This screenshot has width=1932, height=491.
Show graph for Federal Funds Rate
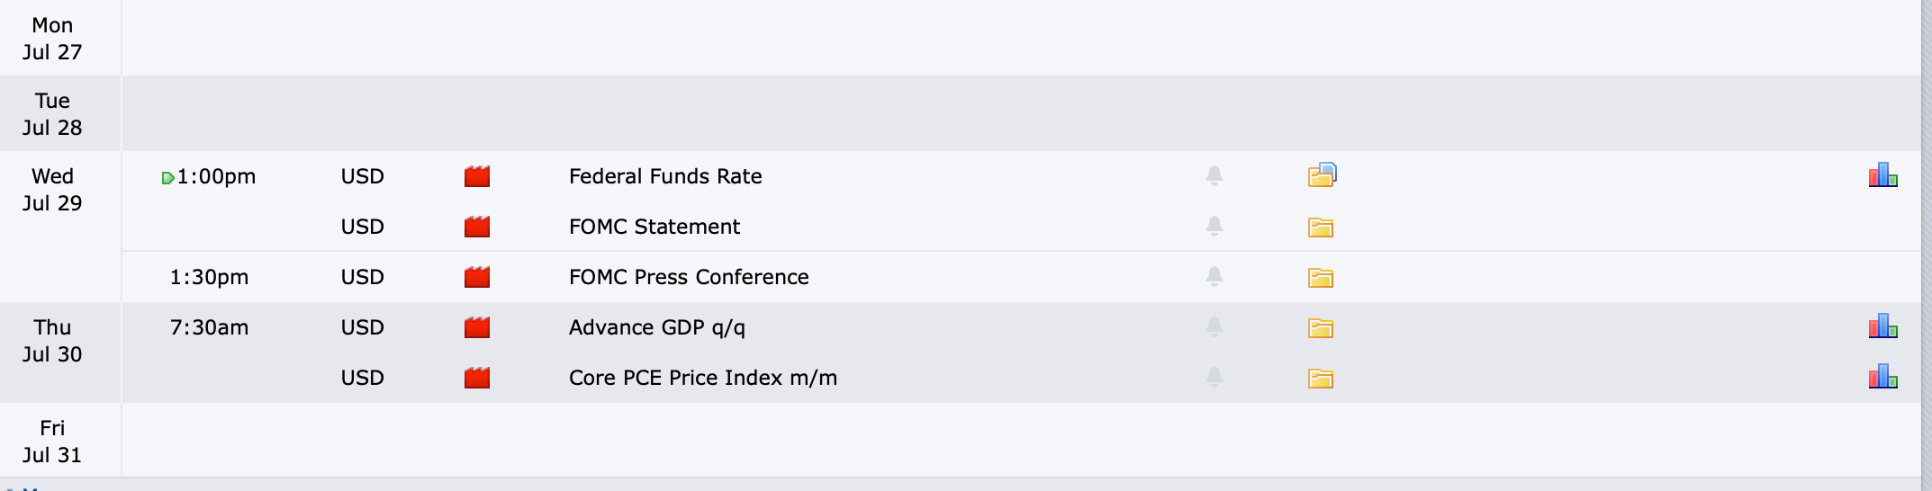click(x=1882, y=175)
